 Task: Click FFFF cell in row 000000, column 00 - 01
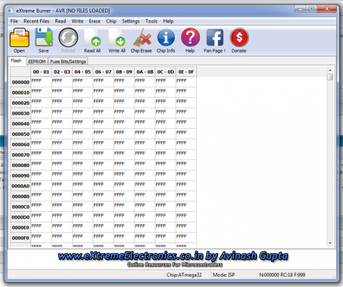coord(41,82)
